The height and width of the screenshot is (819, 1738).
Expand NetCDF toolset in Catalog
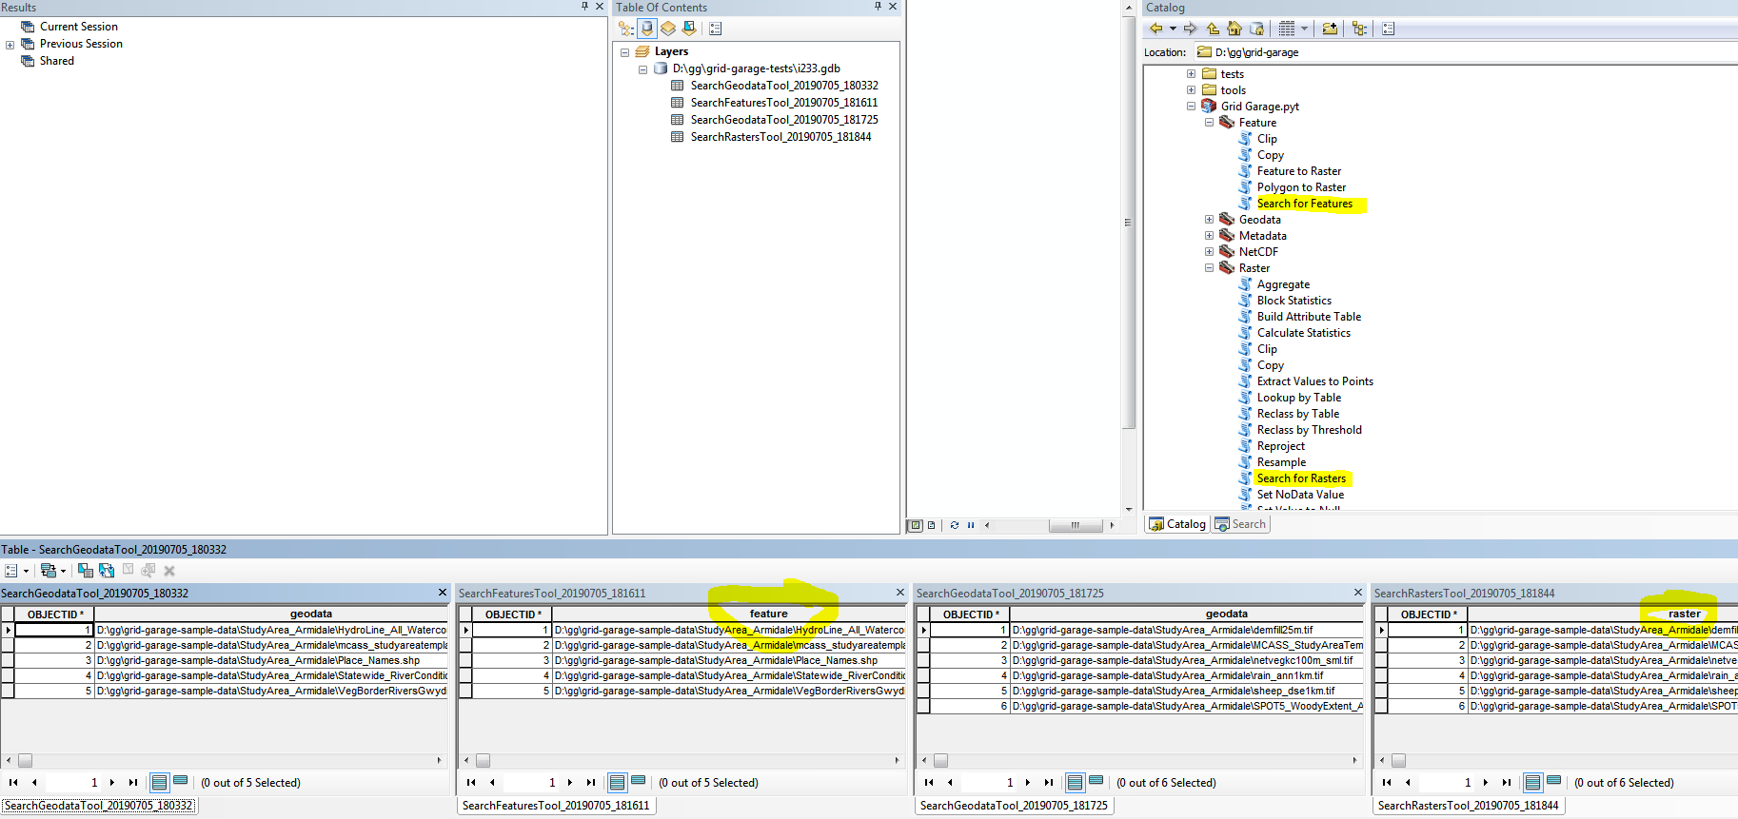(x=1209, y=252)
